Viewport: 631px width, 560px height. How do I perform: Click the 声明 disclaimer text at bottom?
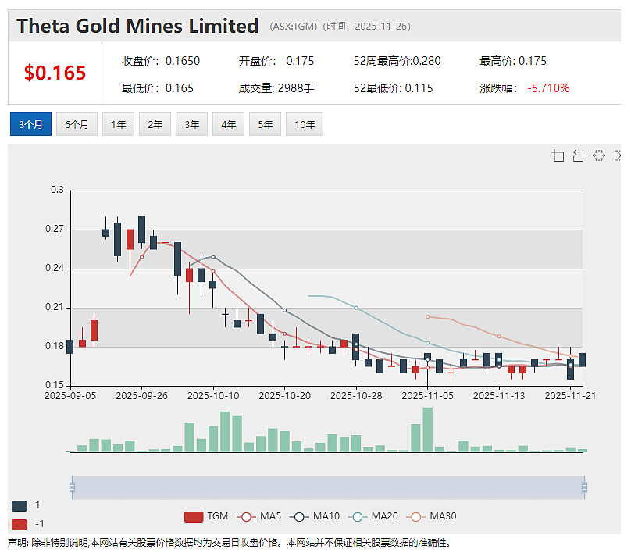230,543
